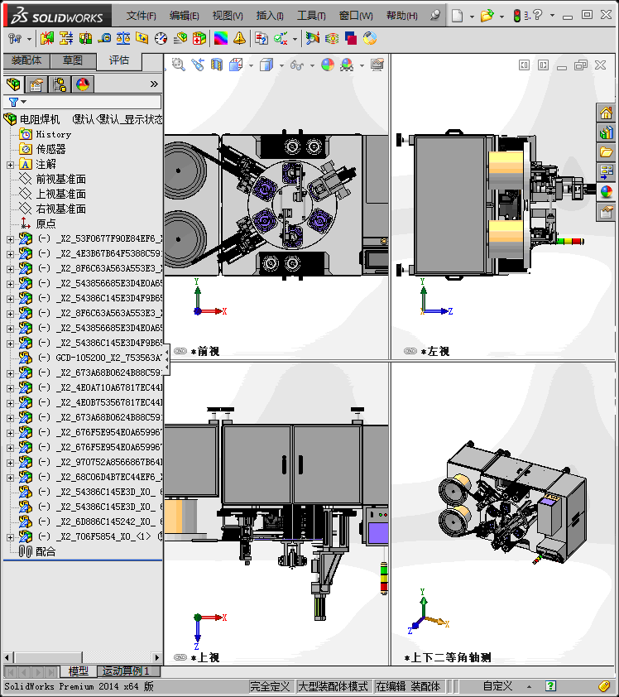Image resolution: width=619 pixels, height=697 pixels.
Task: Open the Clearance Verification tool
Action: pos(65,39)
